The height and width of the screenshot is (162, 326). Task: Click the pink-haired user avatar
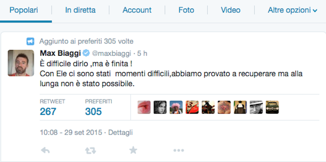(x=176, y=108)
